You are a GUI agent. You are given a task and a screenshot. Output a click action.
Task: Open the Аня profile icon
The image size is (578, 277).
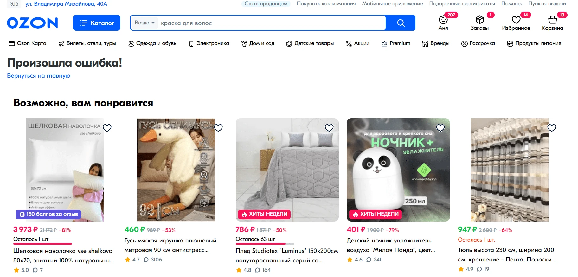point(443,20)
